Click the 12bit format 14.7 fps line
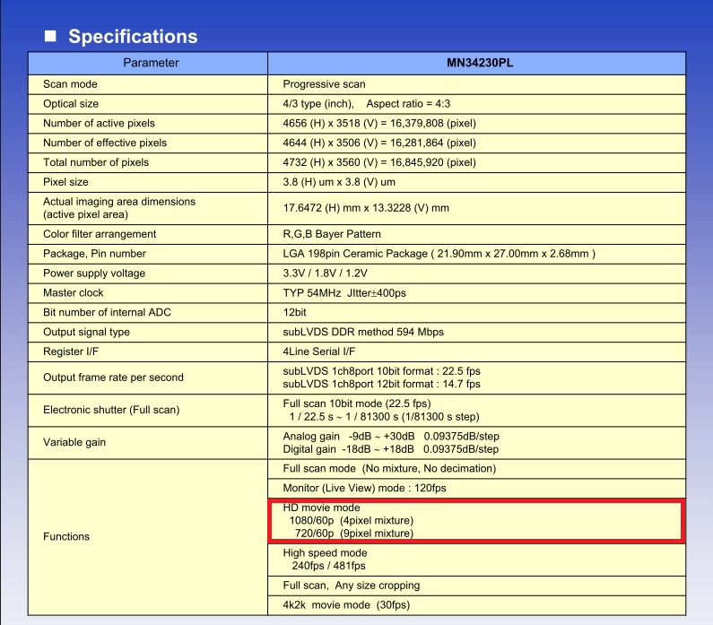The image size is (713, 625). tap(381, 384)
